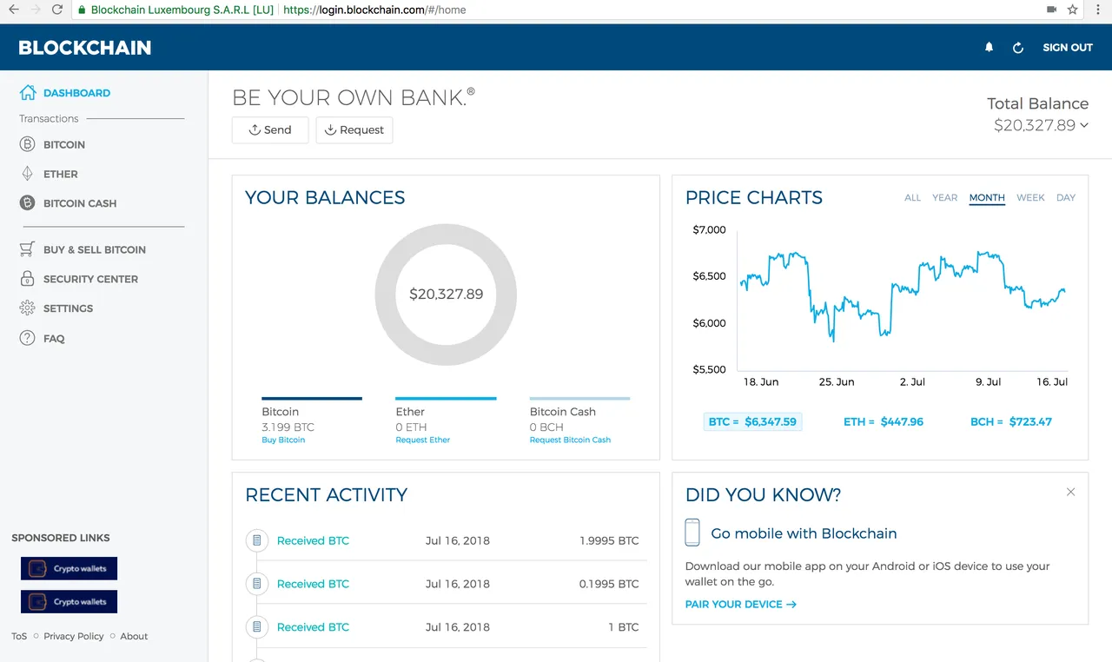Click the shopping cart Buy & Sell icon
Image resolution: width=1112 pixels, height=662 pixels.
27,249
